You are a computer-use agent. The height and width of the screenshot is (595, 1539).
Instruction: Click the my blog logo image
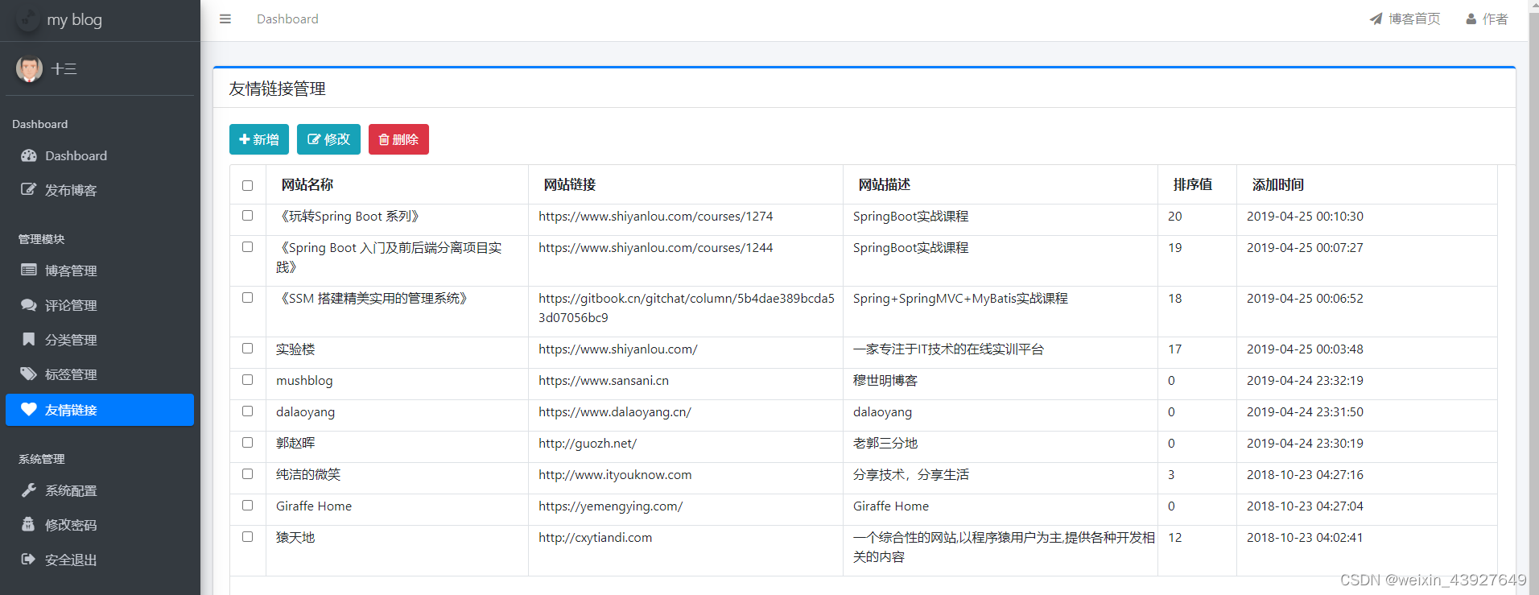coord(28,19)
